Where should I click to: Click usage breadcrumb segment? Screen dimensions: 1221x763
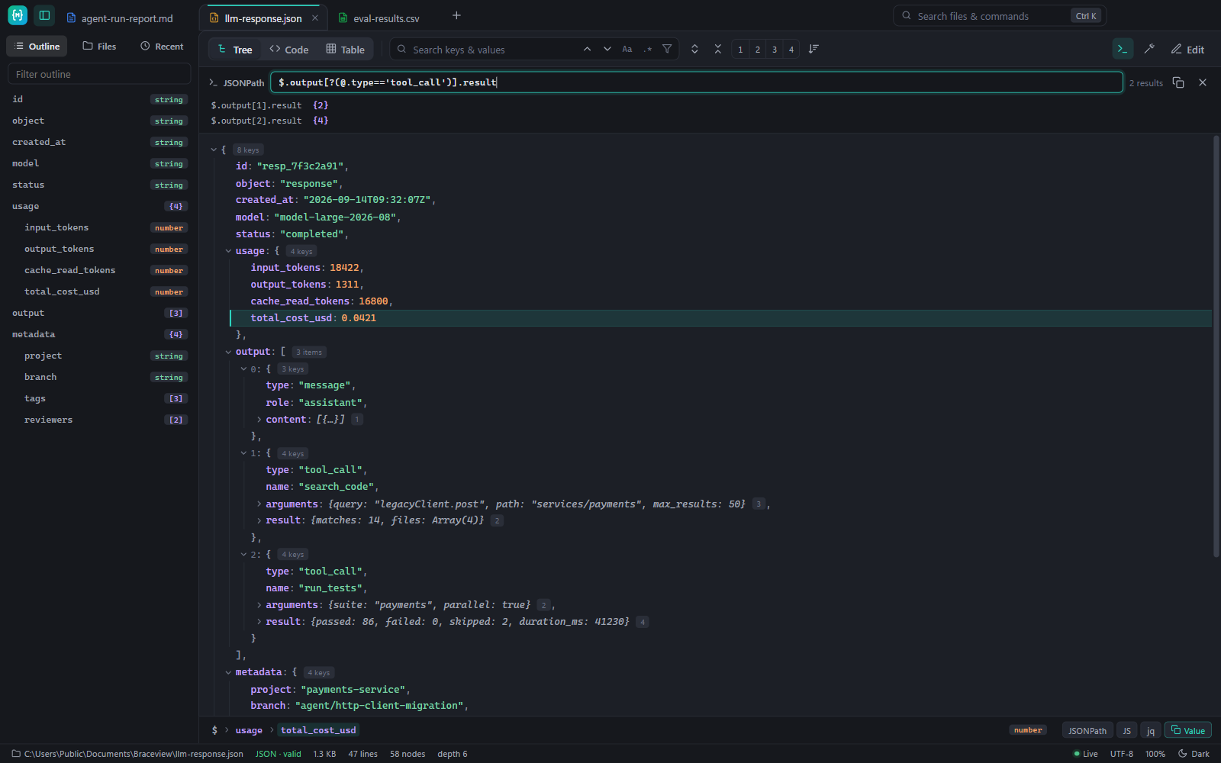pyautogui.click(x=249, y=730)
